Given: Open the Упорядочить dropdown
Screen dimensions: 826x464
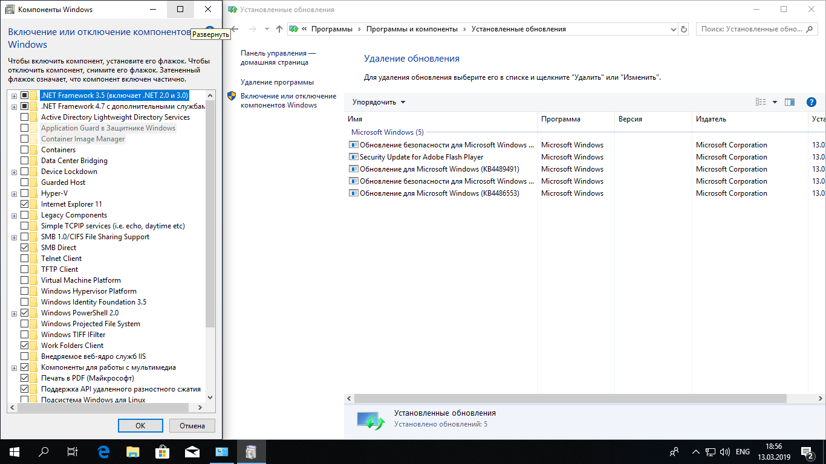Looking at the screenshot, I should (x=379, y=102).
